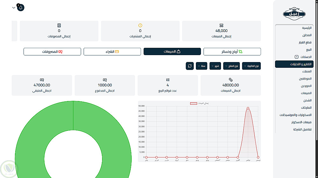Click the total paid money icon
This screenshot has height=178, width=318.
[105, 80]
